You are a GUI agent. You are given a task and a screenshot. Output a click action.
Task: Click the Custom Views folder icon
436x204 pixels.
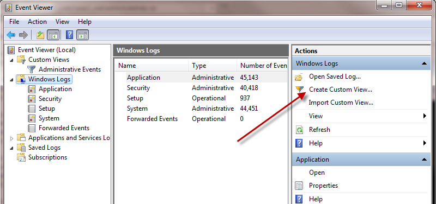click(x=21, y=60)
